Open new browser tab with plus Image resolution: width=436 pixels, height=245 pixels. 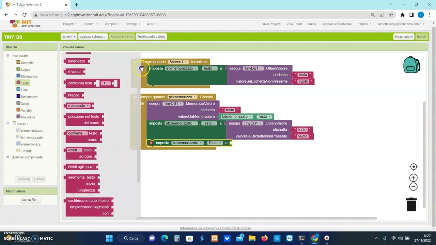coord(77,5)
